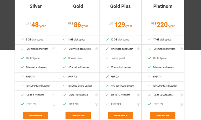This screenshot has height=120, width=201.
Task: Click ORDER NOW under the Gold plan
Action: 78,116
